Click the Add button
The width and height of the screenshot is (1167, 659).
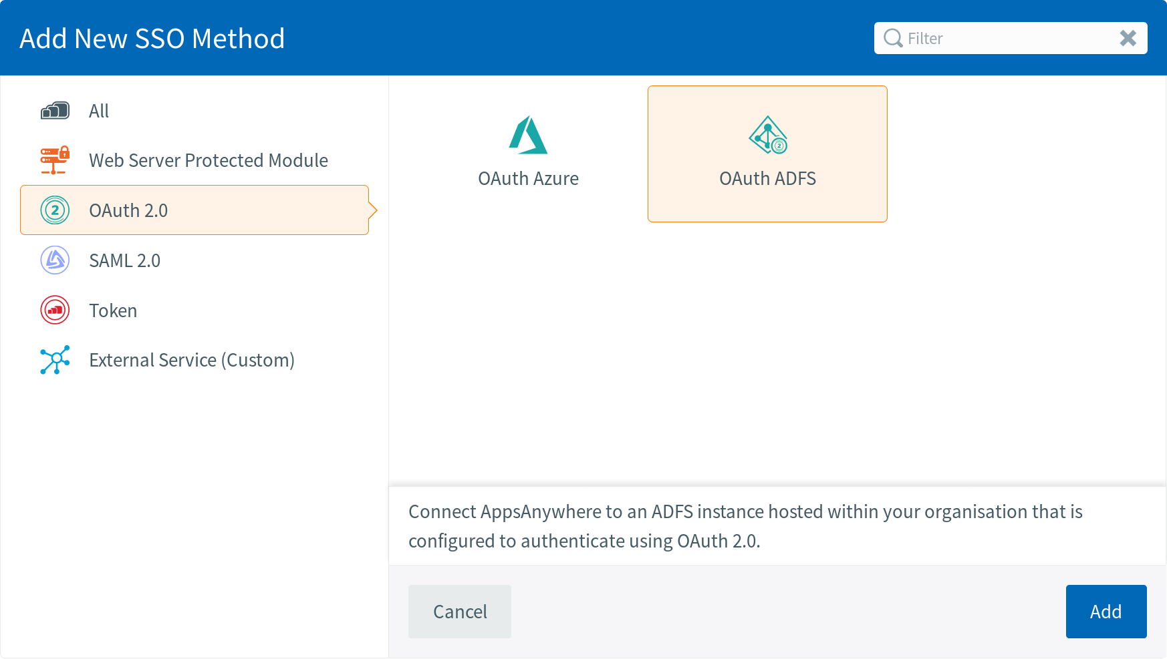coord(1106,612)
